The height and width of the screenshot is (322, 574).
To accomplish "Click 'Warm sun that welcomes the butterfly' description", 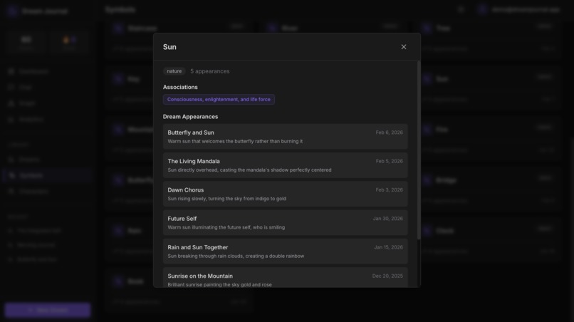I will coord(235,141).
